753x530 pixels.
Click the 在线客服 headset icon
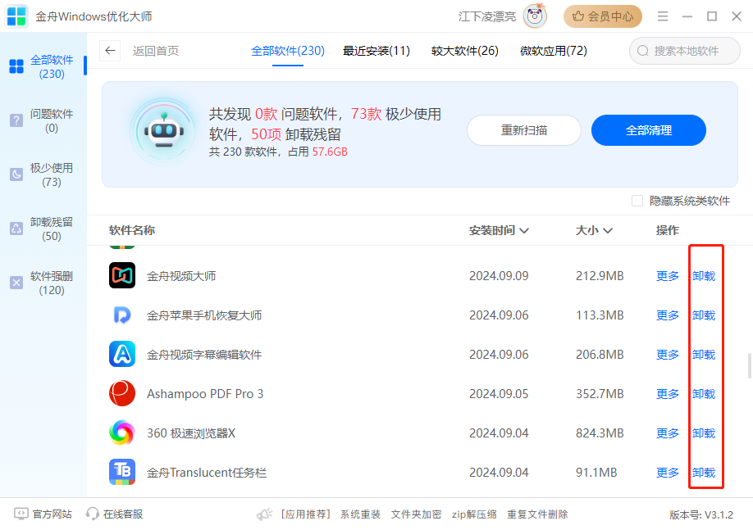92,514
